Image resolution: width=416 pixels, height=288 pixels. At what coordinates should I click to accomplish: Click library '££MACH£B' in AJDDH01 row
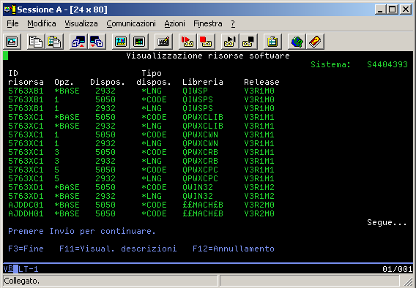pos(203,213)
